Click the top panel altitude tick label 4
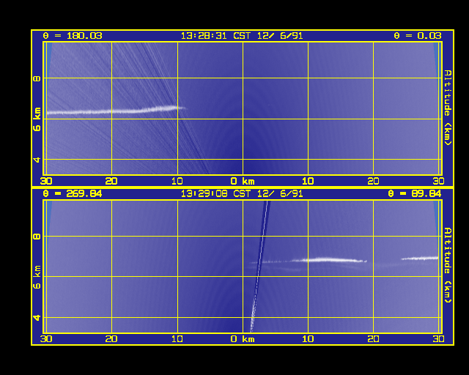 point(37,160)
